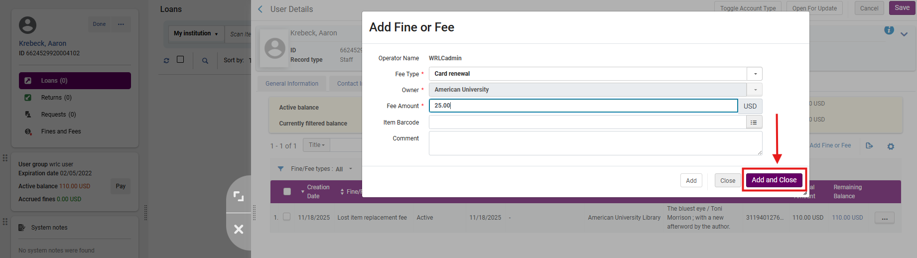
Task: Click the search magnifier icon in Loans
Action: [205, 61]
